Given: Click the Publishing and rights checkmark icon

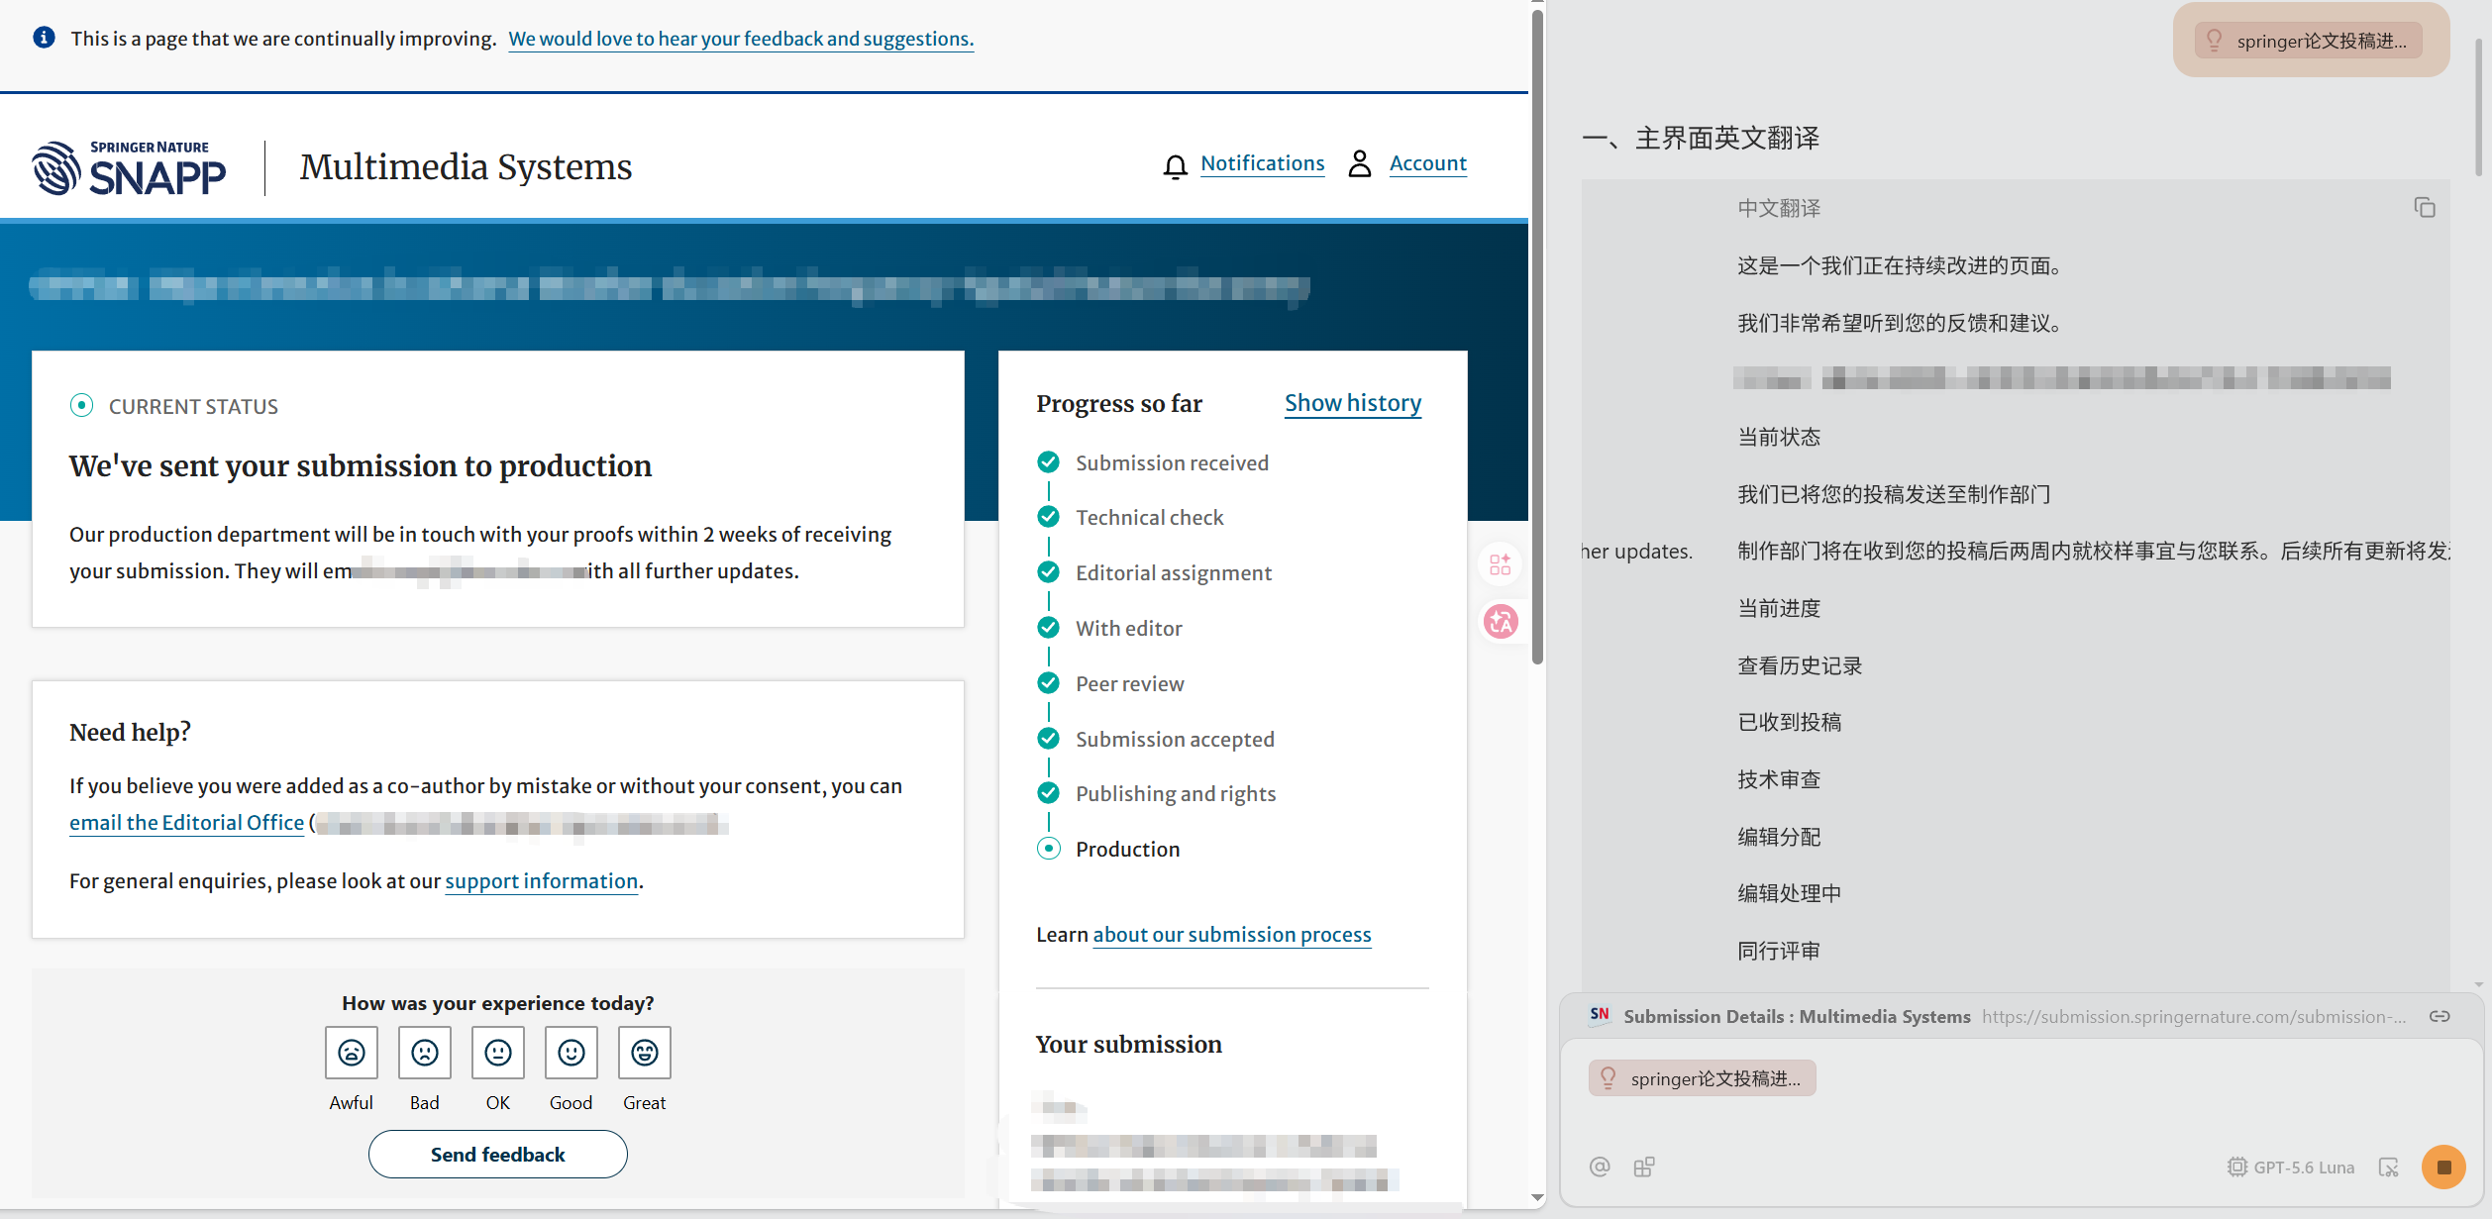Looking at the screenshot, I should [1048, 793].
